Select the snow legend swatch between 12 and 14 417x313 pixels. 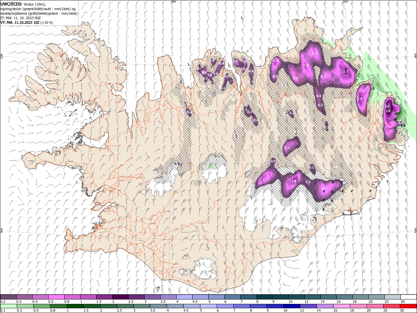coord(312,297)
